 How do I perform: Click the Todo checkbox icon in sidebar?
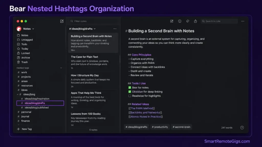coord(18,44)
